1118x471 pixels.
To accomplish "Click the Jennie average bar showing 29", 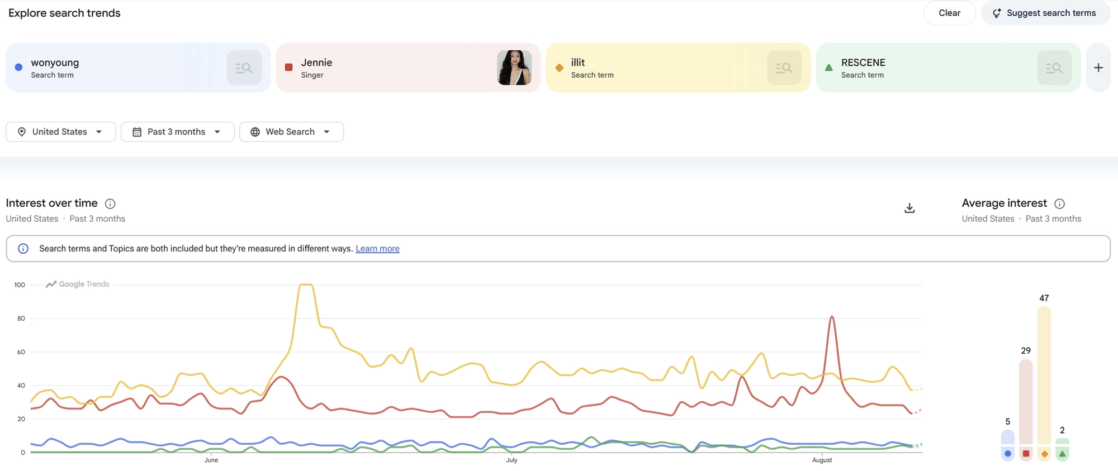I will 1026,402.
